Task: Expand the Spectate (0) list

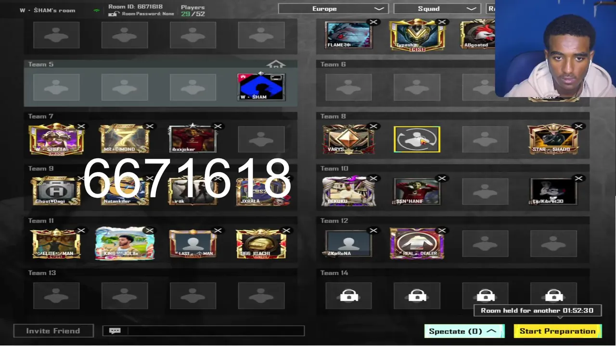Action: coord(464,331)
